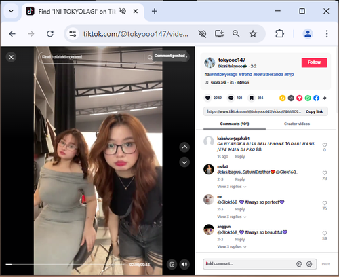Open the zoom magnifier icon in address bar
This screenshot has height=277, width=339.
tap(236, 34)
